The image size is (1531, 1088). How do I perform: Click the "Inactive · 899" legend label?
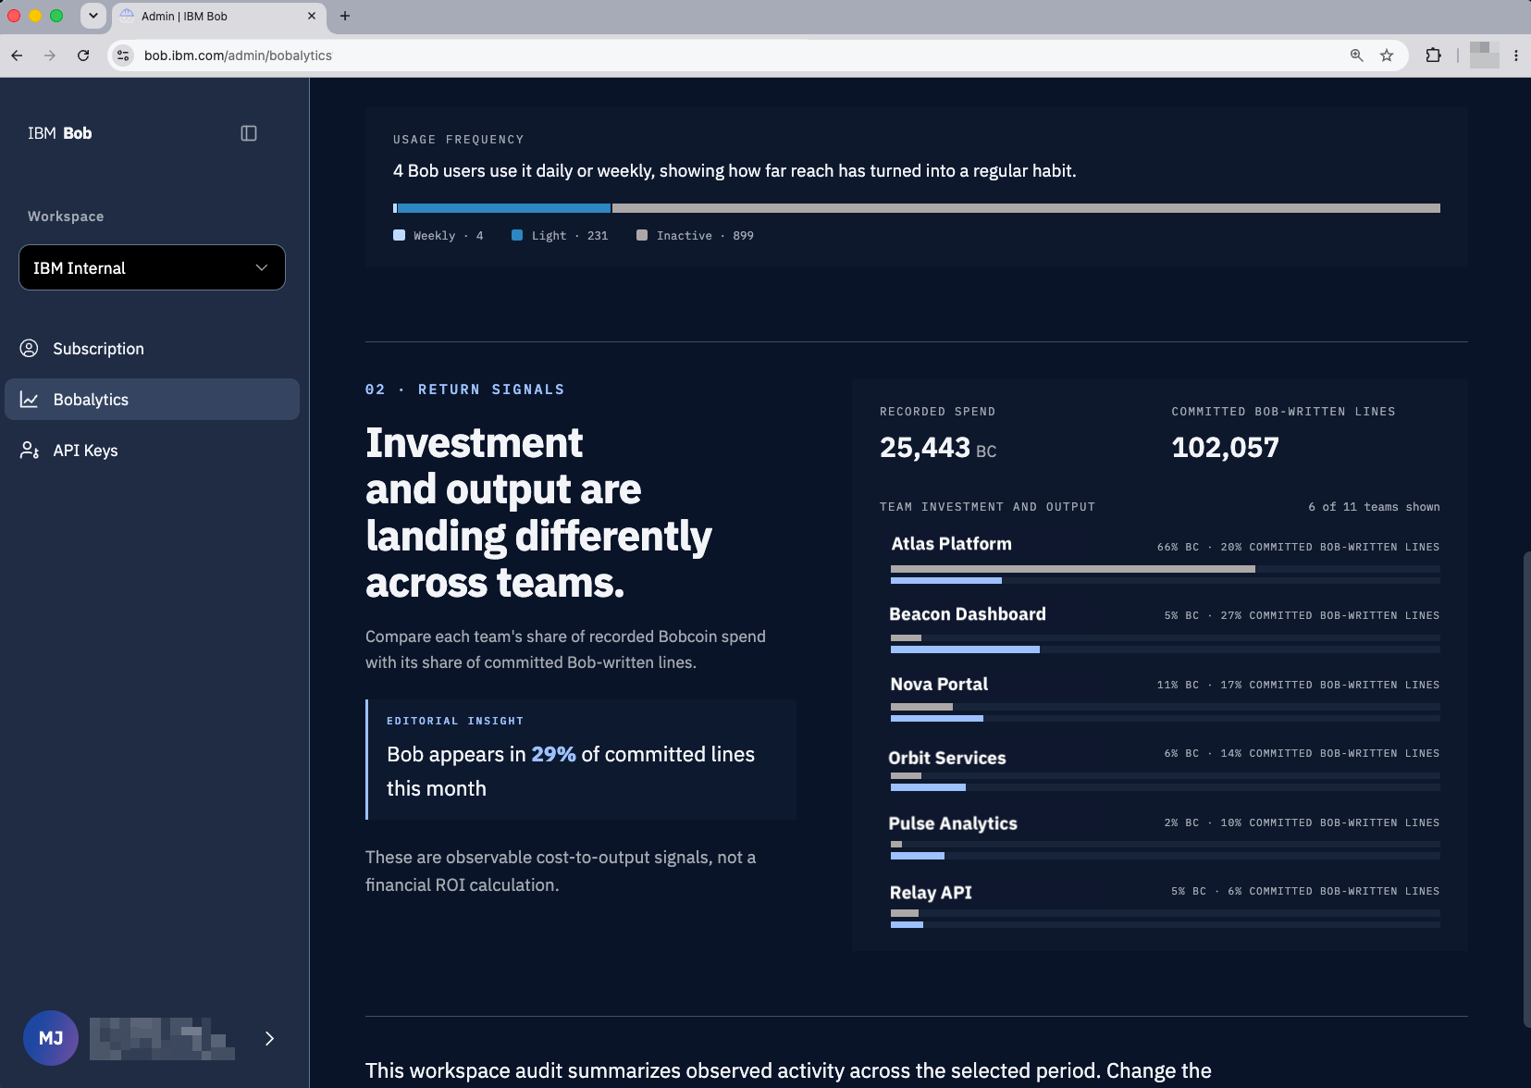click(x=705, y=236)
